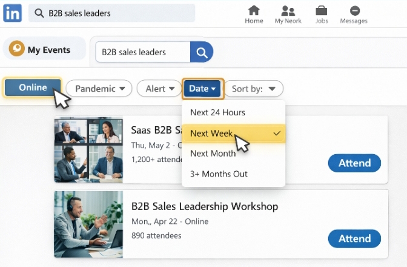
Task: Open the My Network people icon
Action: (288, 11)
